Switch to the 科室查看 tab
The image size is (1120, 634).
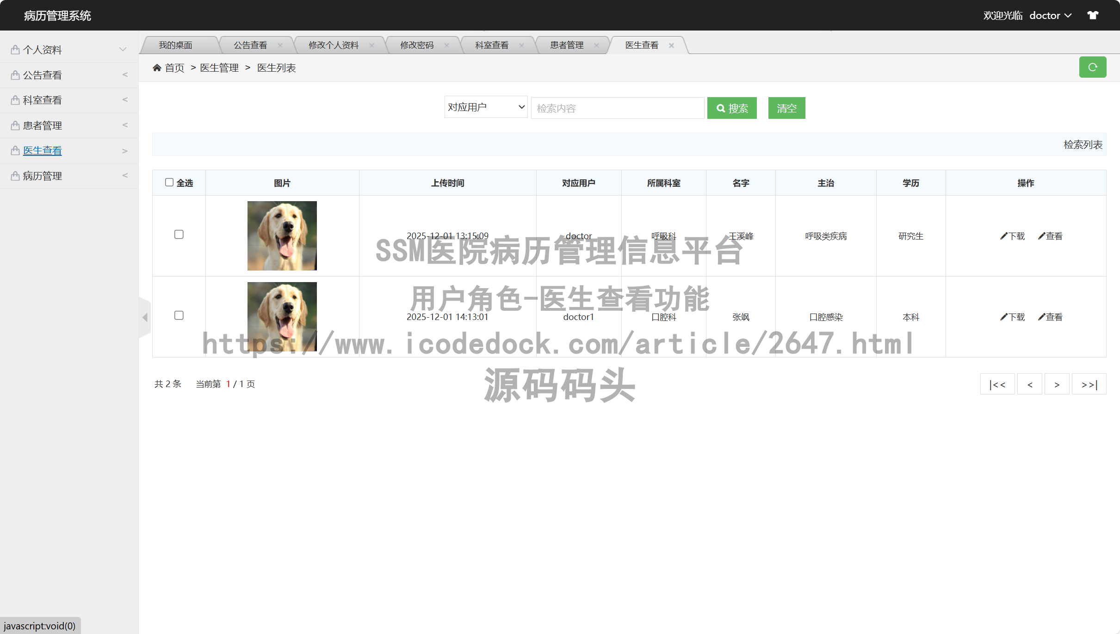[491, 45]
